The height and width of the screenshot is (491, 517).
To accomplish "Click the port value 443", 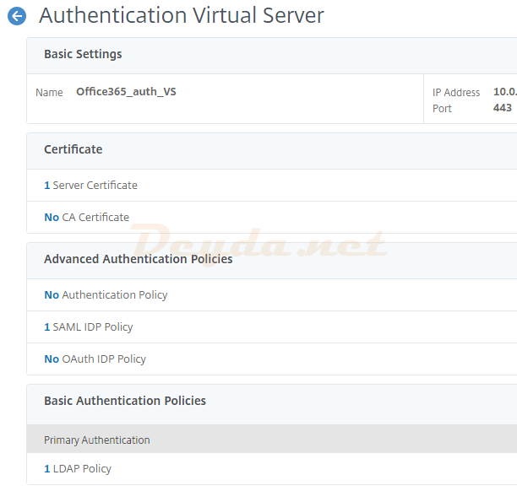I will [x=502, y=108].
